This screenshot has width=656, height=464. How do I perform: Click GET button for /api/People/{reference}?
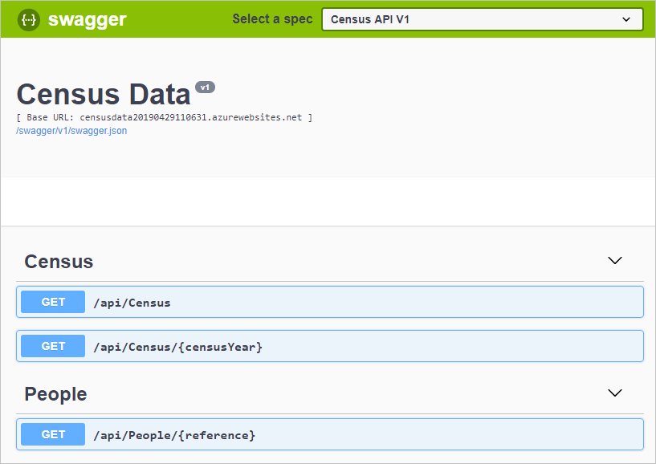[x=53, y=434]
